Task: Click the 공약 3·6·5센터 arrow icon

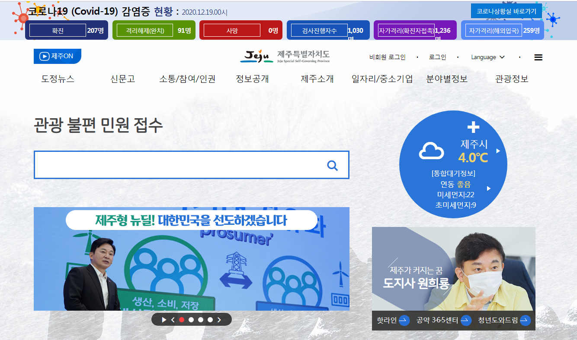Action: 466,321
